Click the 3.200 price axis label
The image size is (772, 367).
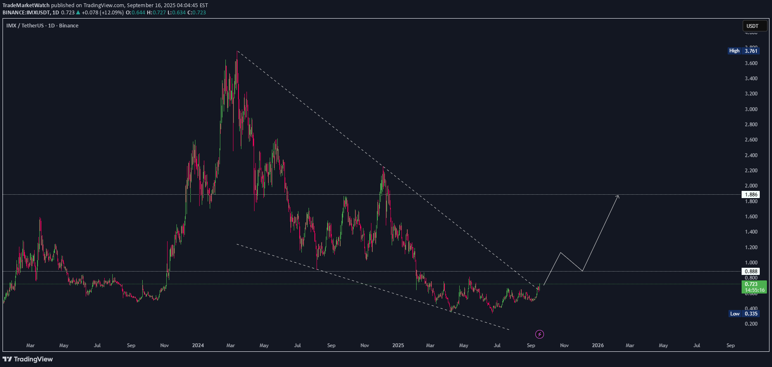pos(751,94)
